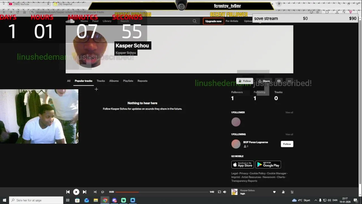
Task: Open the BOF Foran Lagnerne profile name
Action: tap(256, 142)
